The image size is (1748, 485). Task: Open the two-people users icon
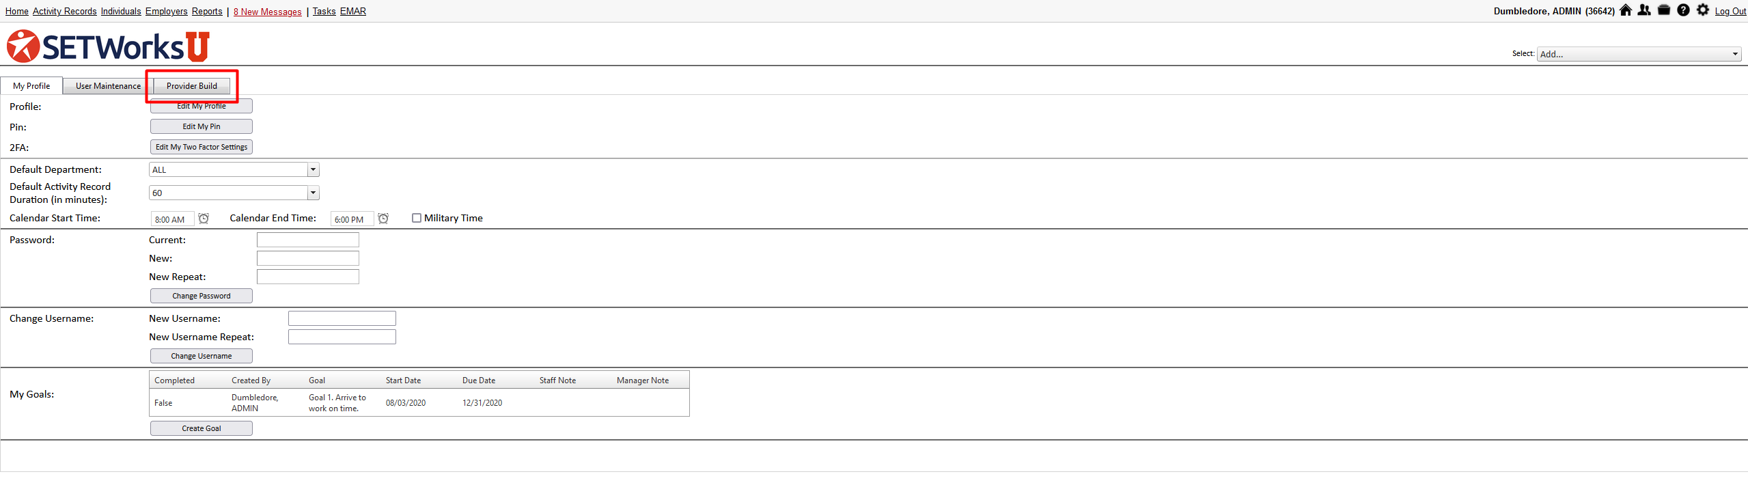click(x=1644, y=10)
